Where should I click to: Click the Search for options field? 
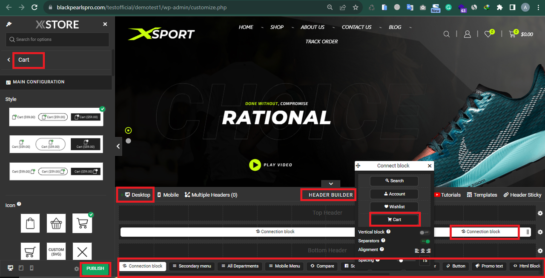click(57, 40)
